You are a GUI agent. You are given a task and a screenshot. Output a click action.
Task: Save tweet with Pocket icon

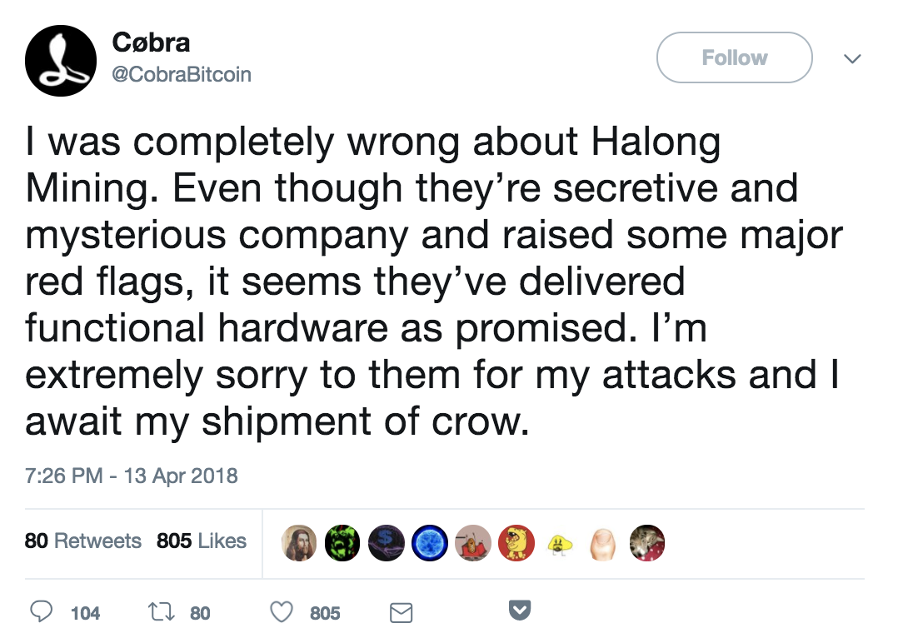pyautogui.click(x=520, y=610)
